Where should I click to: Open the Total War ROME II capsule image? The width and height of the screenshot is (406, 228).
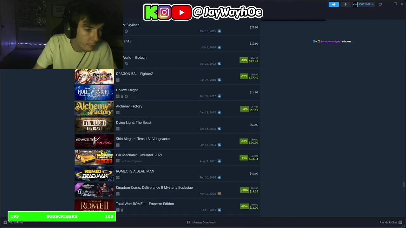(94, 206)
